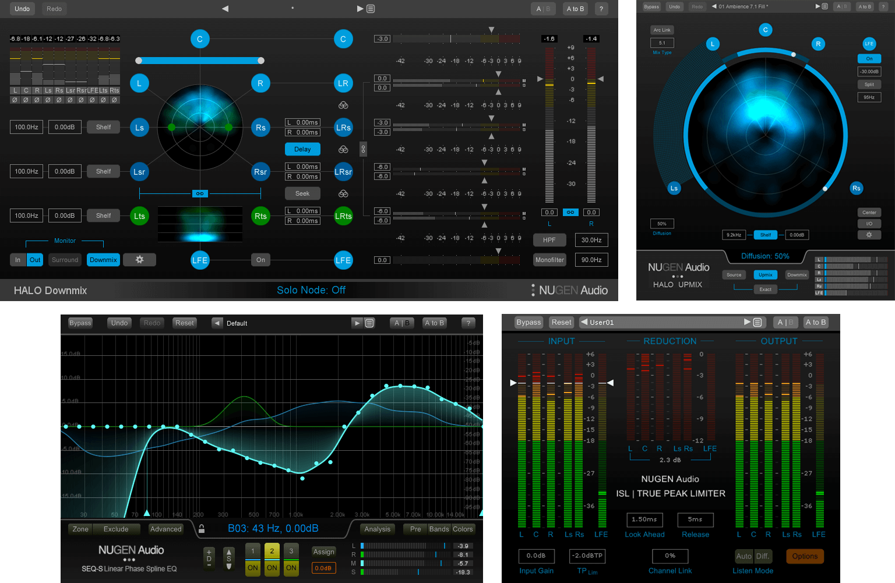
Task: Open the orange Options button in ISL
Action: 805,556
